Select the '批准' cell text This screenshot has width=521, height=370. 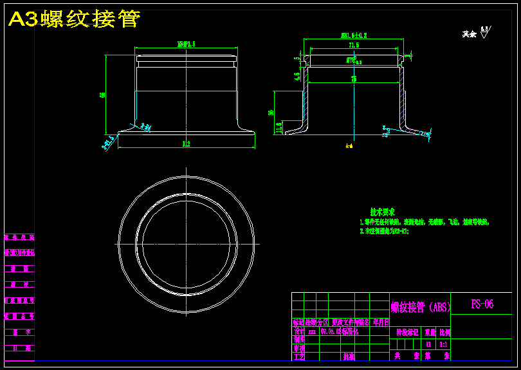pyautogui.click(x=349, y=356)
